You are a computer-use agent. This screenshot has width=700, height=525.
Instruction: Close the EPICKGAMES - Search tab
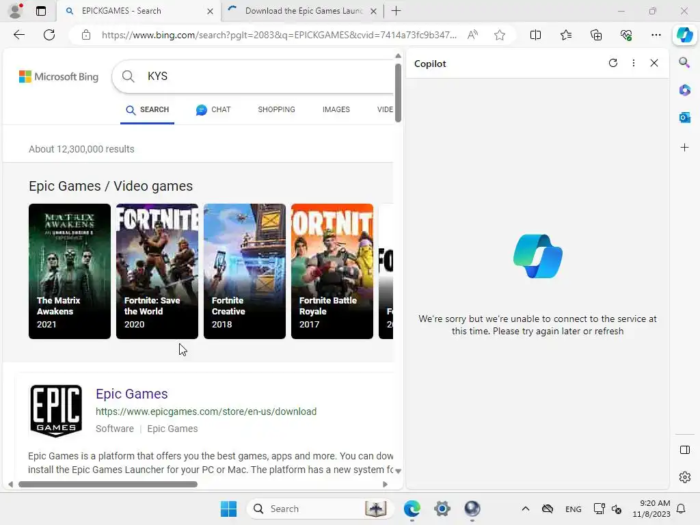point(210,11)
